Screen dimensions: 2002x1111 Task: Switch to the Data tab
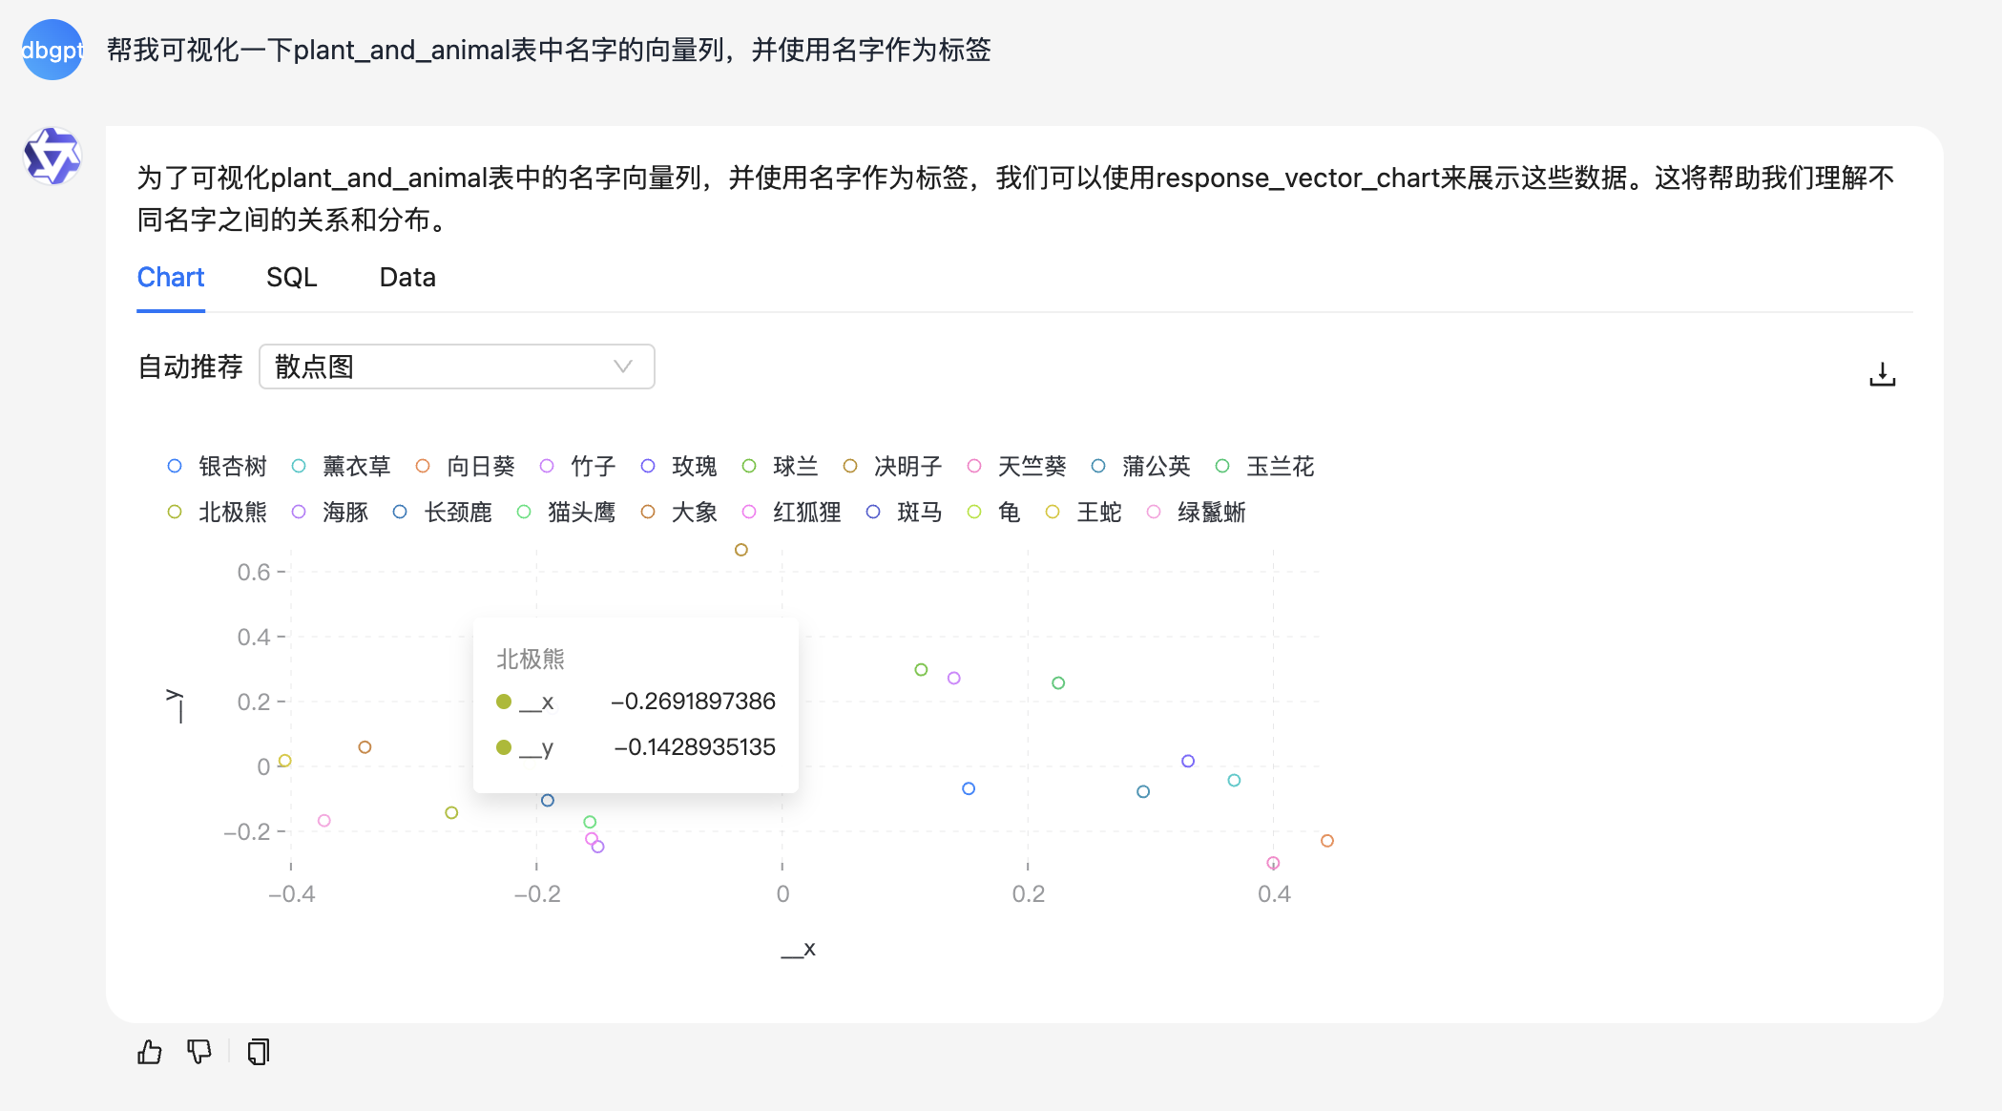[x=407, y=278]
